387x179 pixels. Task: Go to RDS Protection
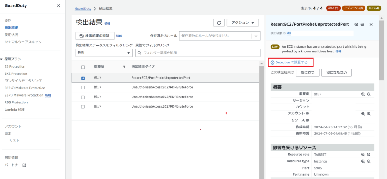pyautogui.click(x=16, y=102)
